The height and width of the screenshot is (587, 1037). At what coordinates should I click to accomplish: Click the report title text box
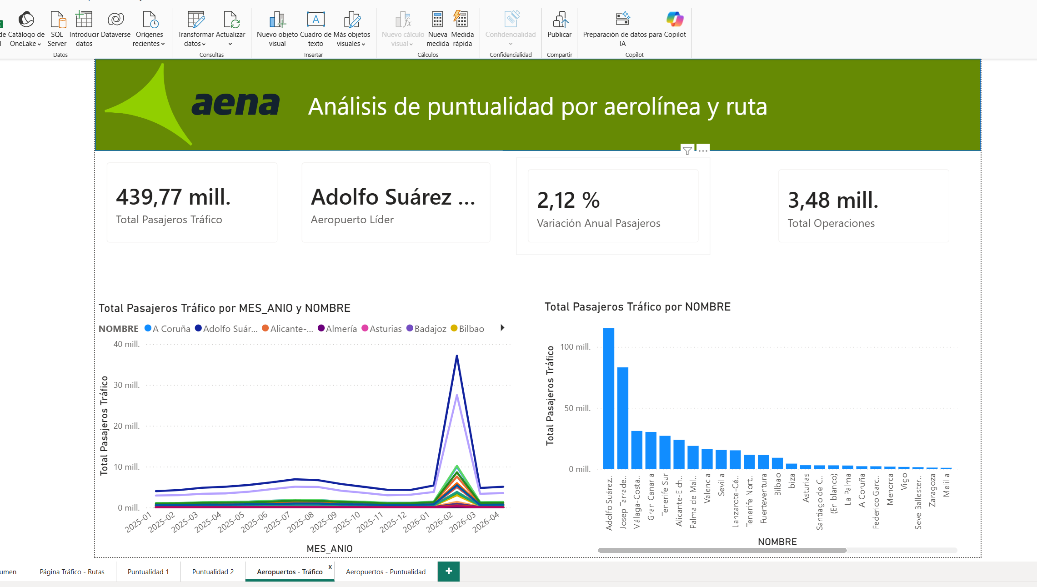click(x=538, y=106)
